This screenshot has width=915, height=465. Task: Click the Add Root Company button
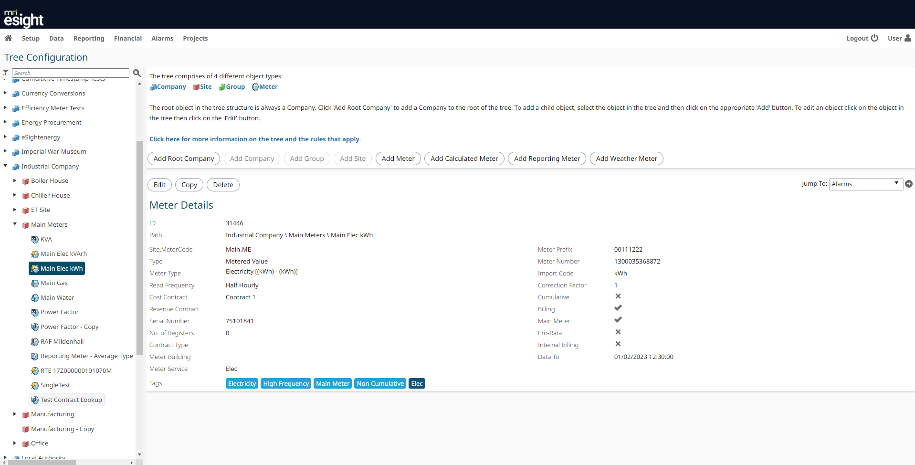coord(184,159)
